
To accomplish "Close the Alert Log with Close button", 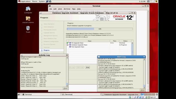I will tap(142, 90).
